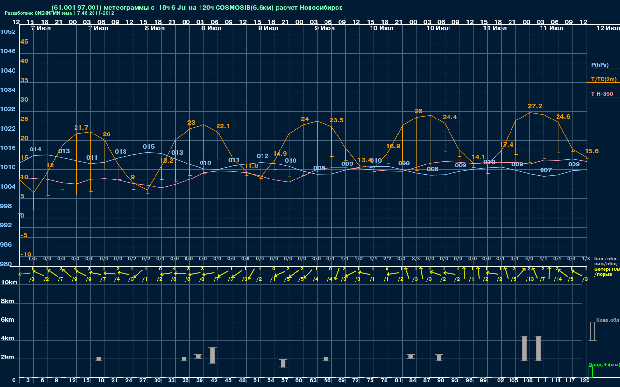Click the 2/2 cloud cover value
The height and width of the screenshot is (387, 620).
[x=387, y=259]
